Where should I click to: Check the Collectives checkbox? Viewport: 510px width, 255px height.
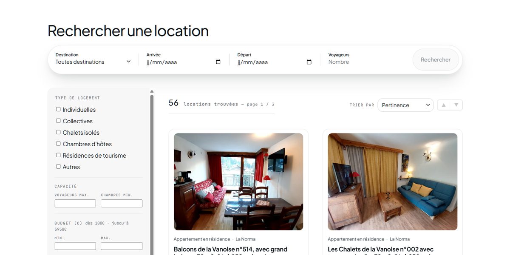(58, 121)
